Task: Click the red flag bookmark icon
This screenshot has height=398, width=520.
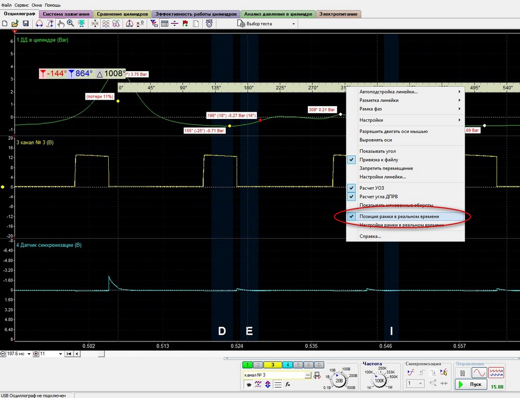Action: [x=185, y=23]
